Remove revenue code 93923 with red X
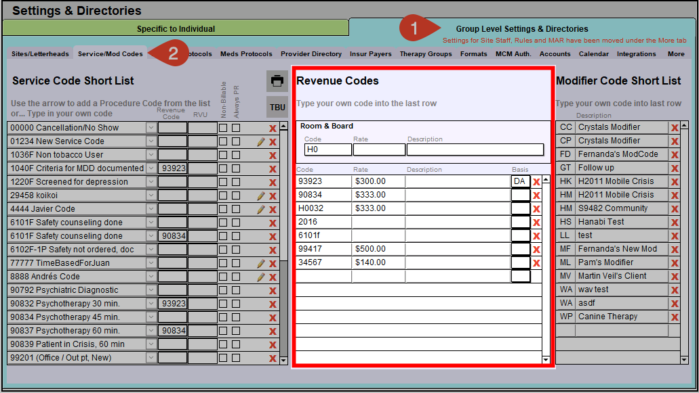Viewport: 699px width, 393px height. [x=536, y=182]
